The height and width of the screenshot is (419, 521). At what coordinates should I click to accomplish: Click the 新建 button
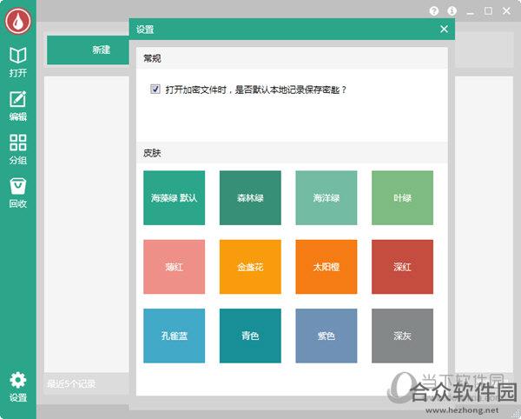(88, 50)
